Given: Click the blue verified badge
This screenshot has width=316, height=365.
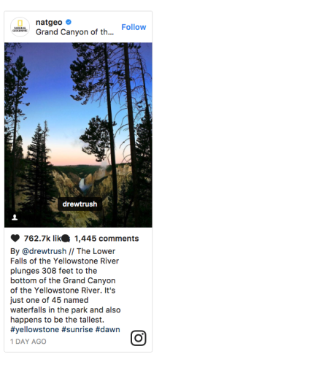Looking at the screenshot, I should pyautogui.click(x=69, y=22).
